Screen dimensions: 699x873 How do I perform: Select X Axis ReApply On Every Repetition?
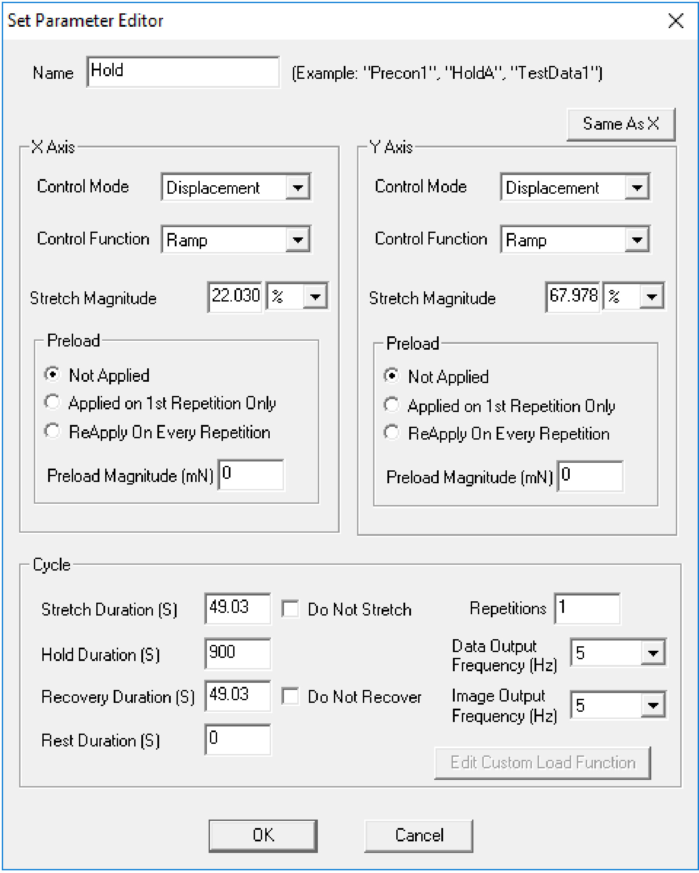[x=52, y=431]
